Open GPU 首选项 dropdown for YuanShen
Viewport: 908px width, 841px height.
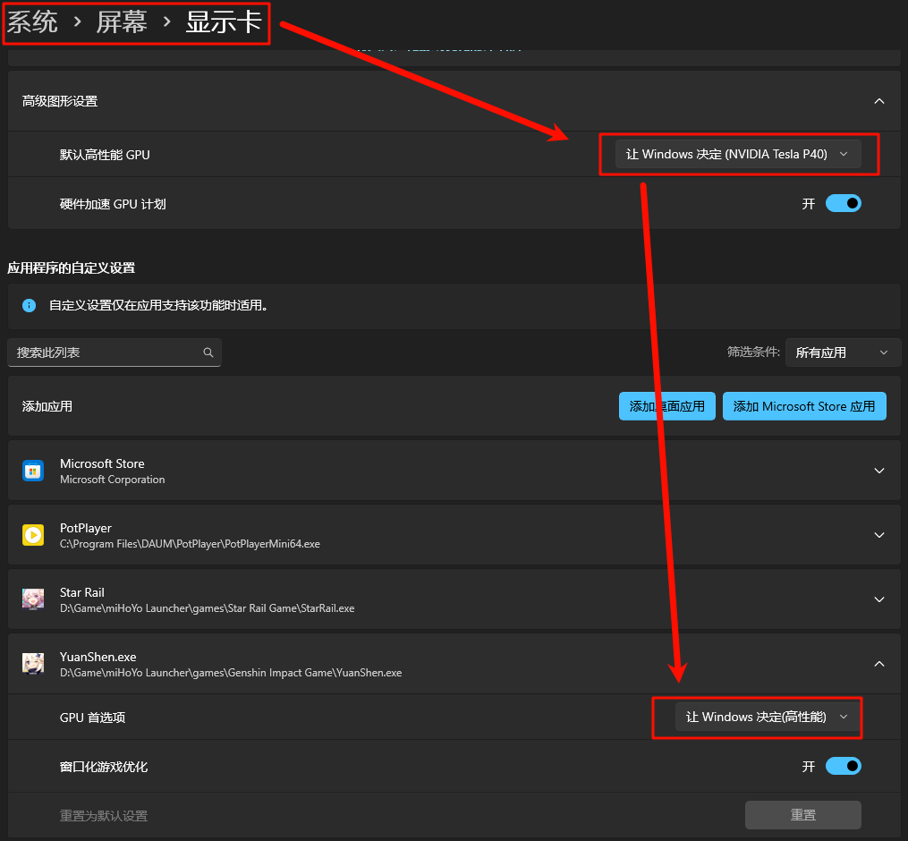coord(767,717)
